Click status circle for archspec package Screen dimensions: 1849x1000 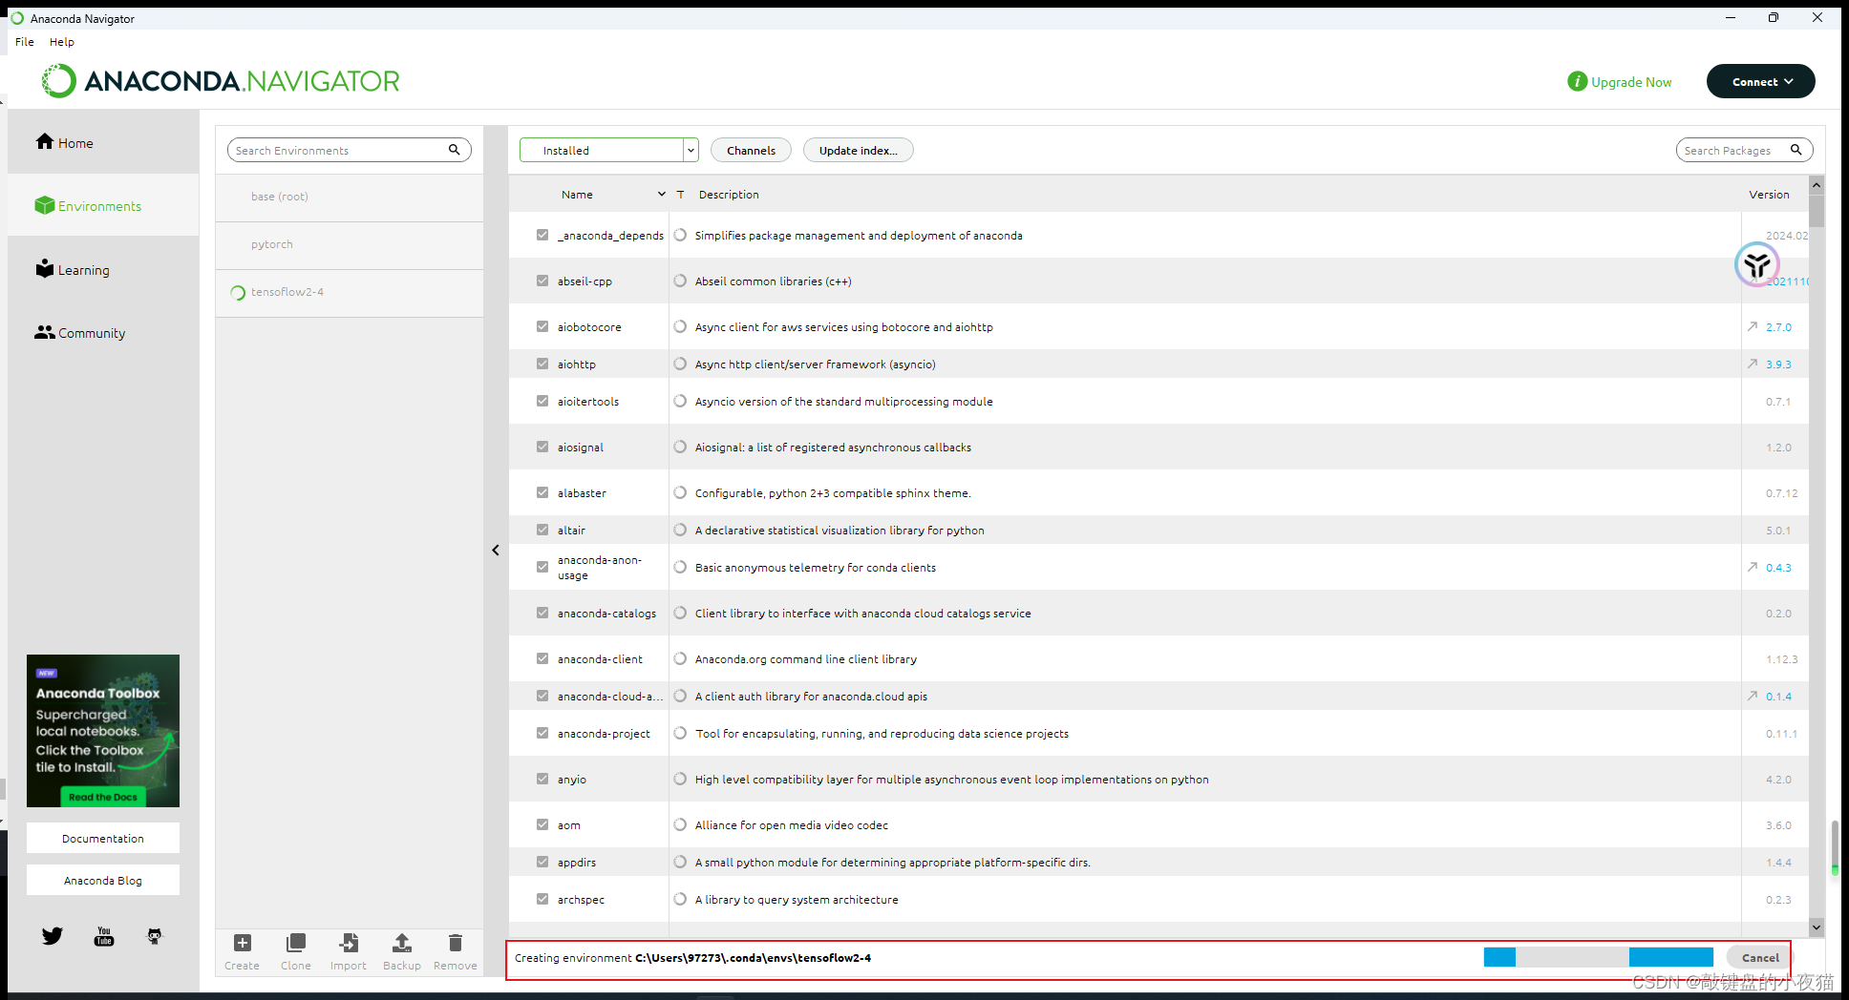point(680,899)
